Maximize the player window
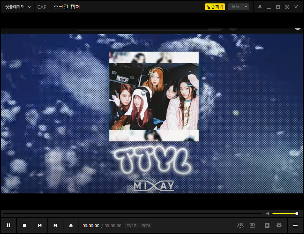 pos(278,7)
